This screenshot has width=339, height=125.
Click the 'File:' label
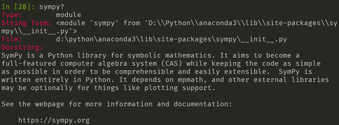[x=12, y=39]
